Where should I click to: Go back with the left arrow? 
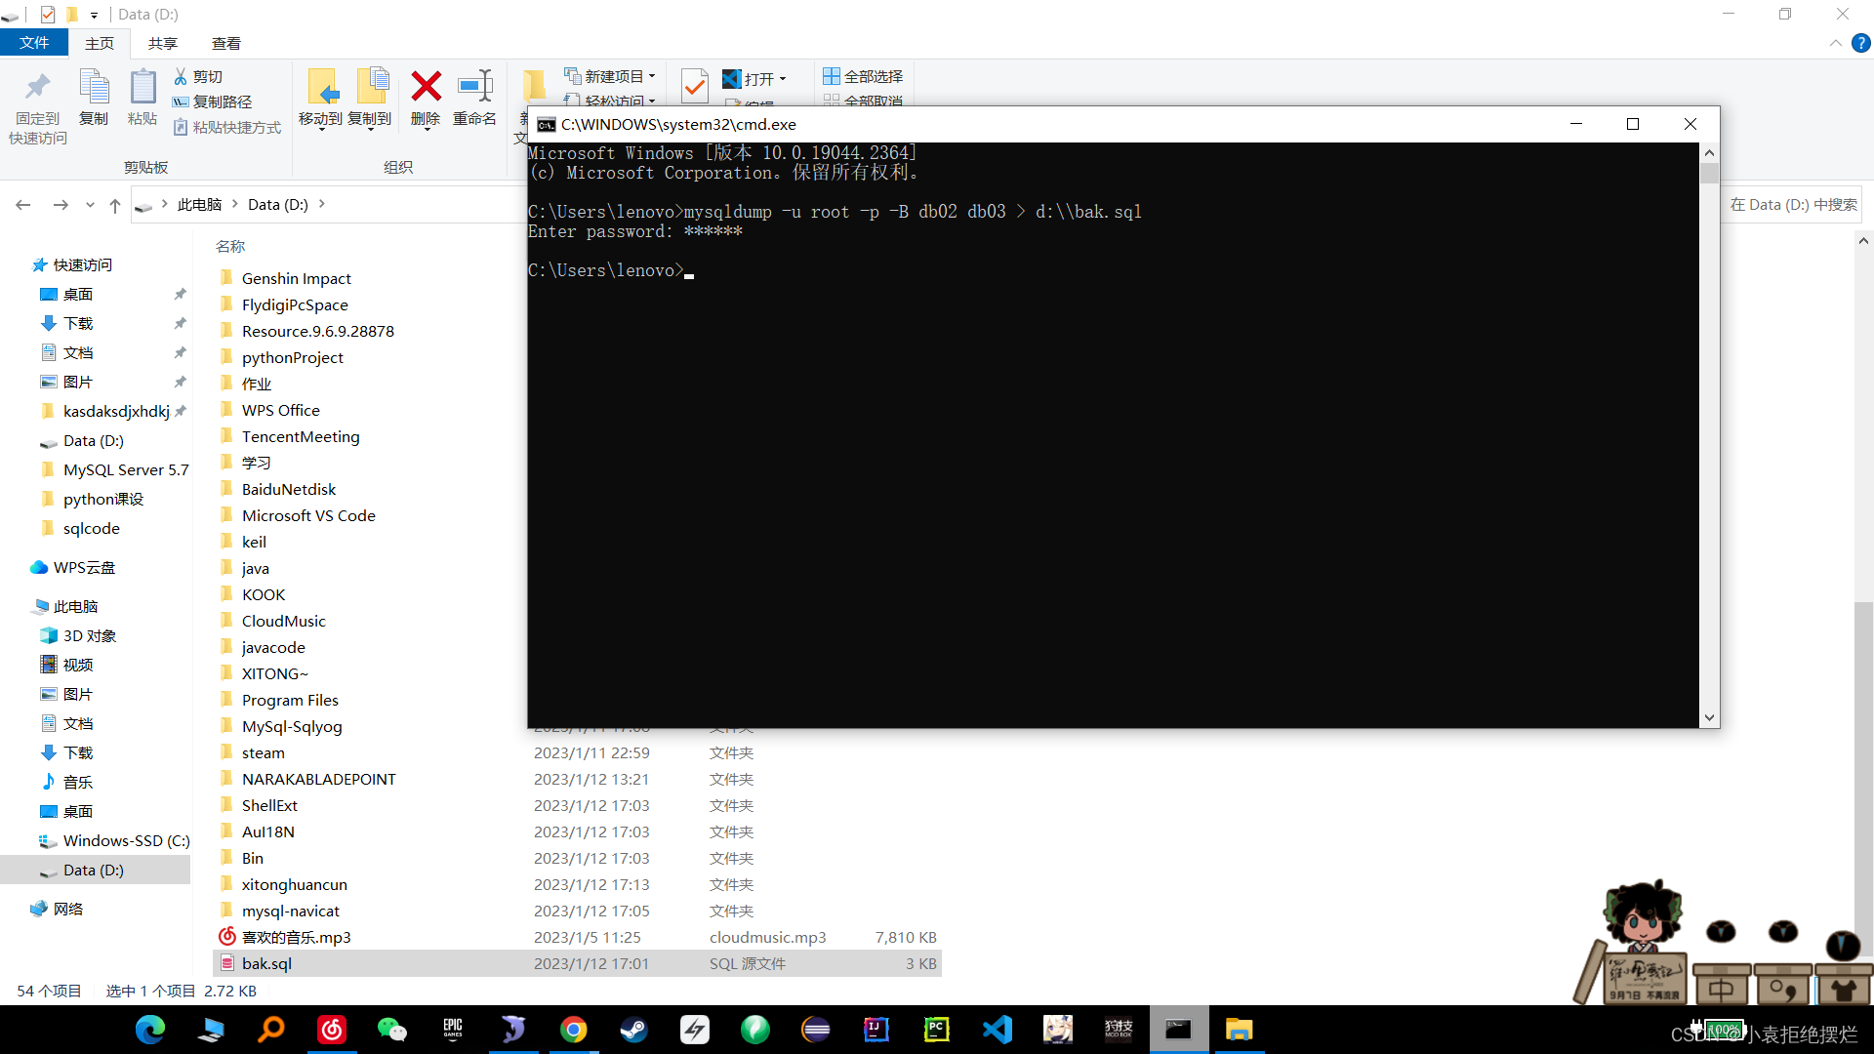click(23, 204)
